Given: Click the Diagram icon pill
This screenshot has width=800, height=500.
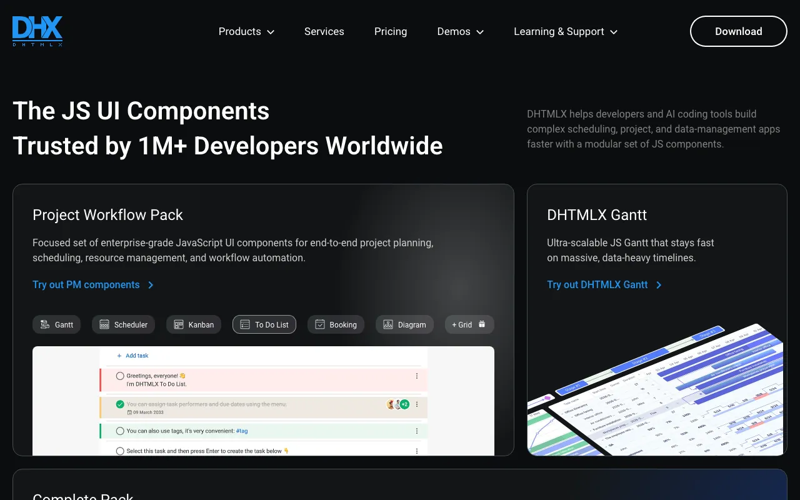Looking at the screenshot, I should (404, 324).
